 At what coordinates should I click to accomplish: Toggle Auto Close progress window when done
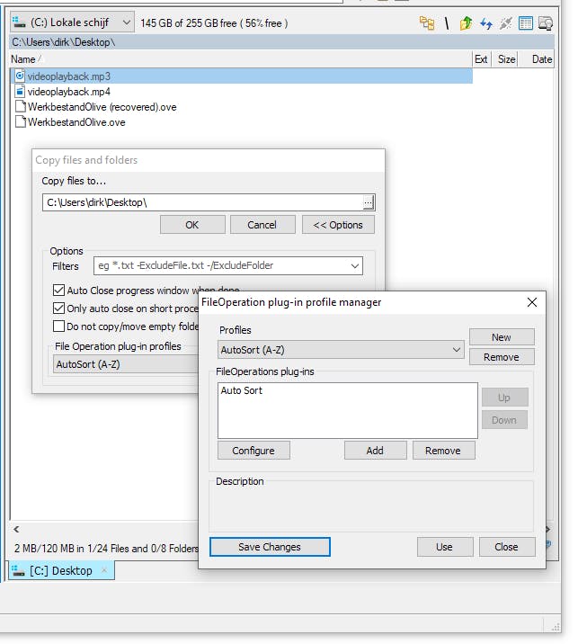tap(58, 290)
